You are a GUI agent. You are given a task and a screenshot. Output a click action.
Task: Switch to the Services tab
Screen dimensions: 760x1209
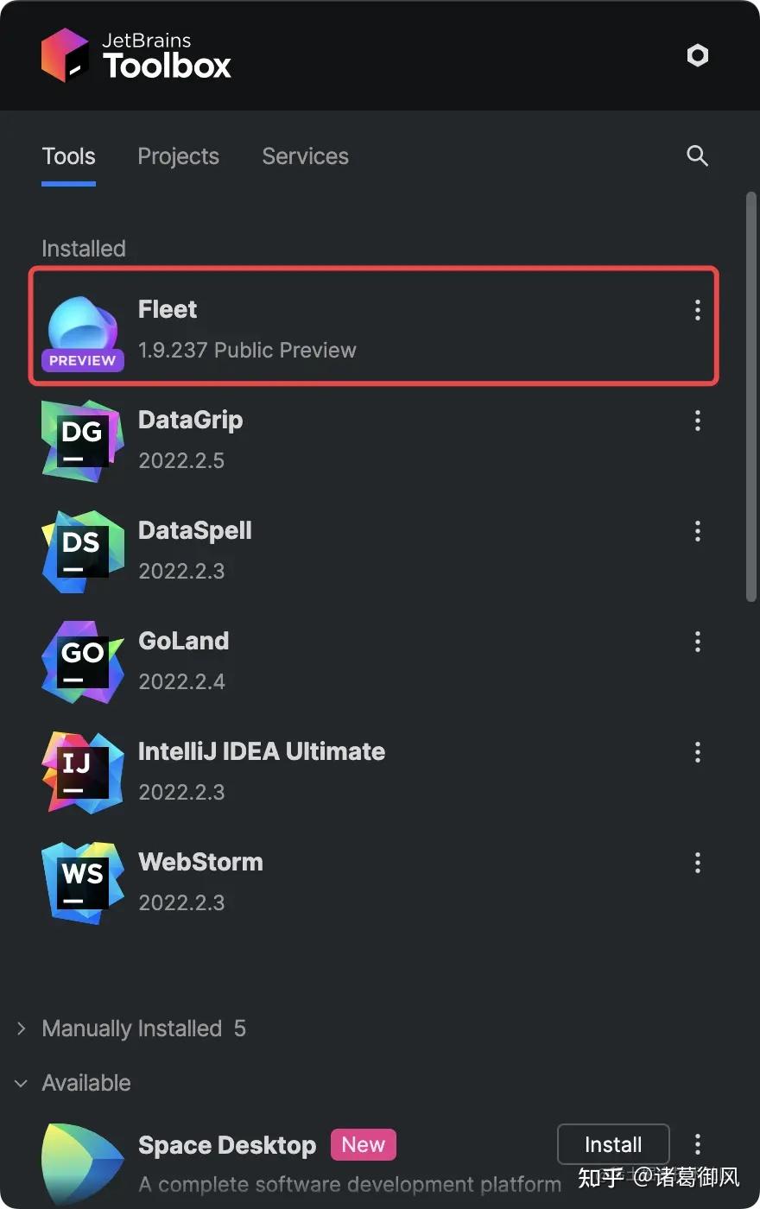click(x=305, y=156)
